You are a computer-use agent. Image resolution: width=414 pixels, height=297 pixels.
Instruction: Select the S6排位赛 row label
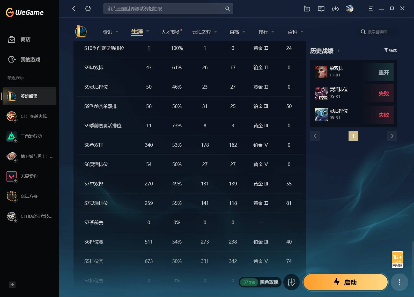[94, 242]
